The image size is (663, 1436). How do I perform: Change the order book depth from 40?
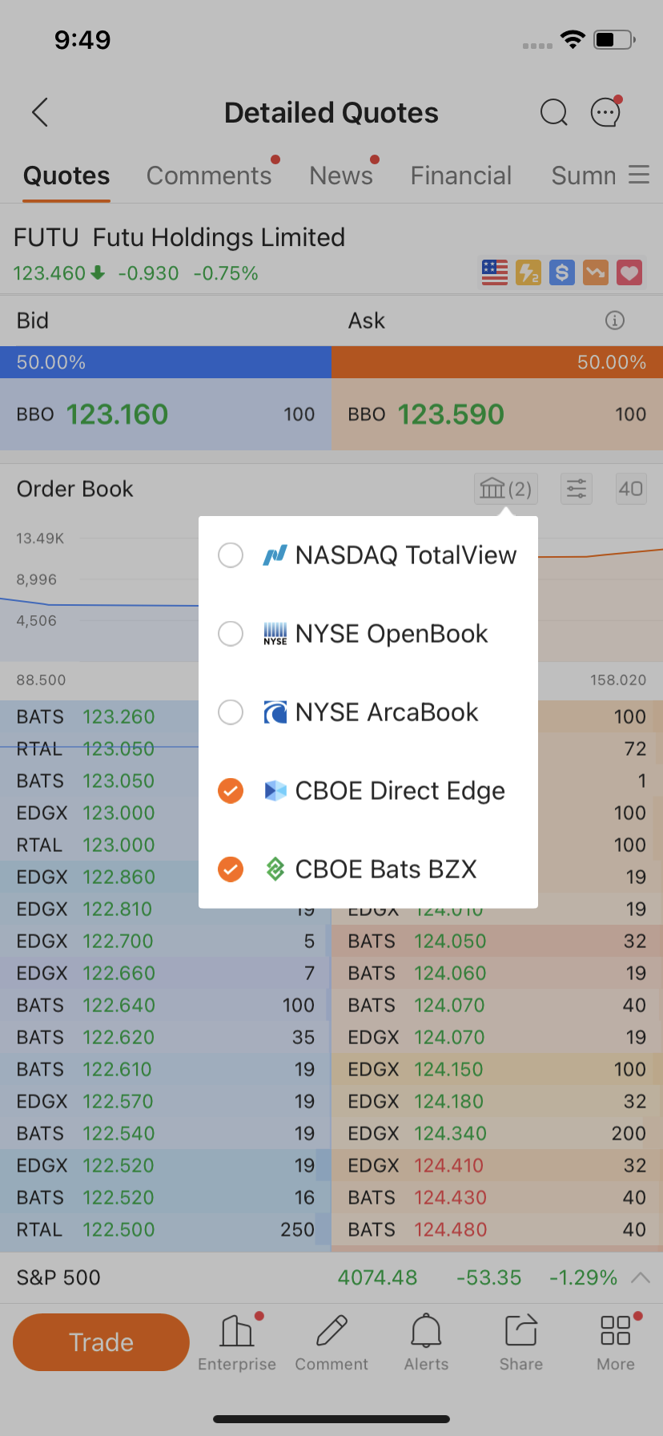pos(631,489)
